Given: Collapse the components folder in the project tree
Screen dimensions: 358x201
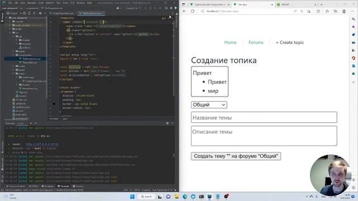Looking at the screenshot, I should [13, 55].
